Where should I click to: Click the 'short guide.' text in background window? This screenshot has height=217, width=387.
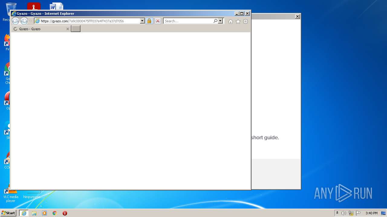pos(265,137)
